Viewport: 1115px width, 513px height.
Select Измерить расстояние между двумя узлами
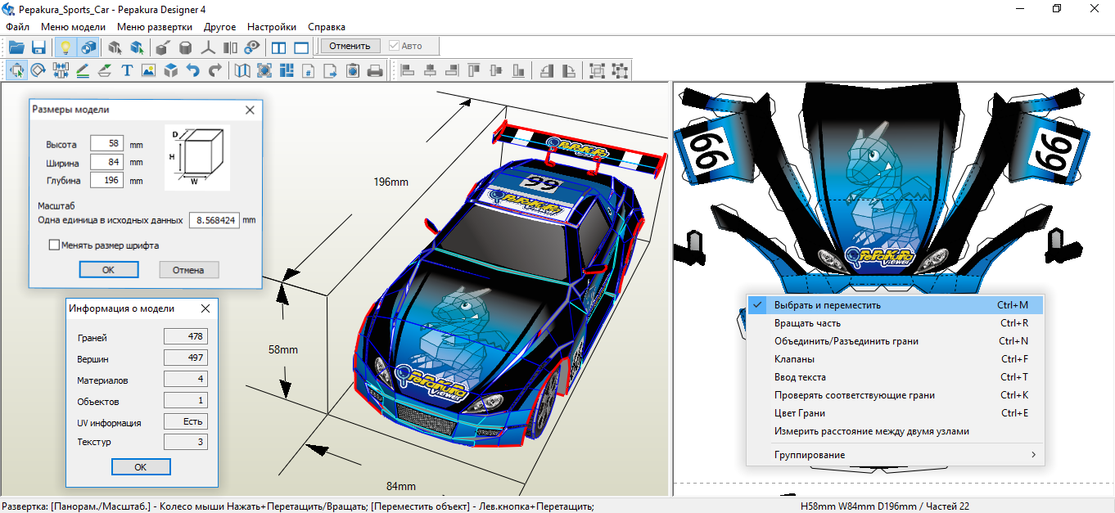click(x=896, y=431)
